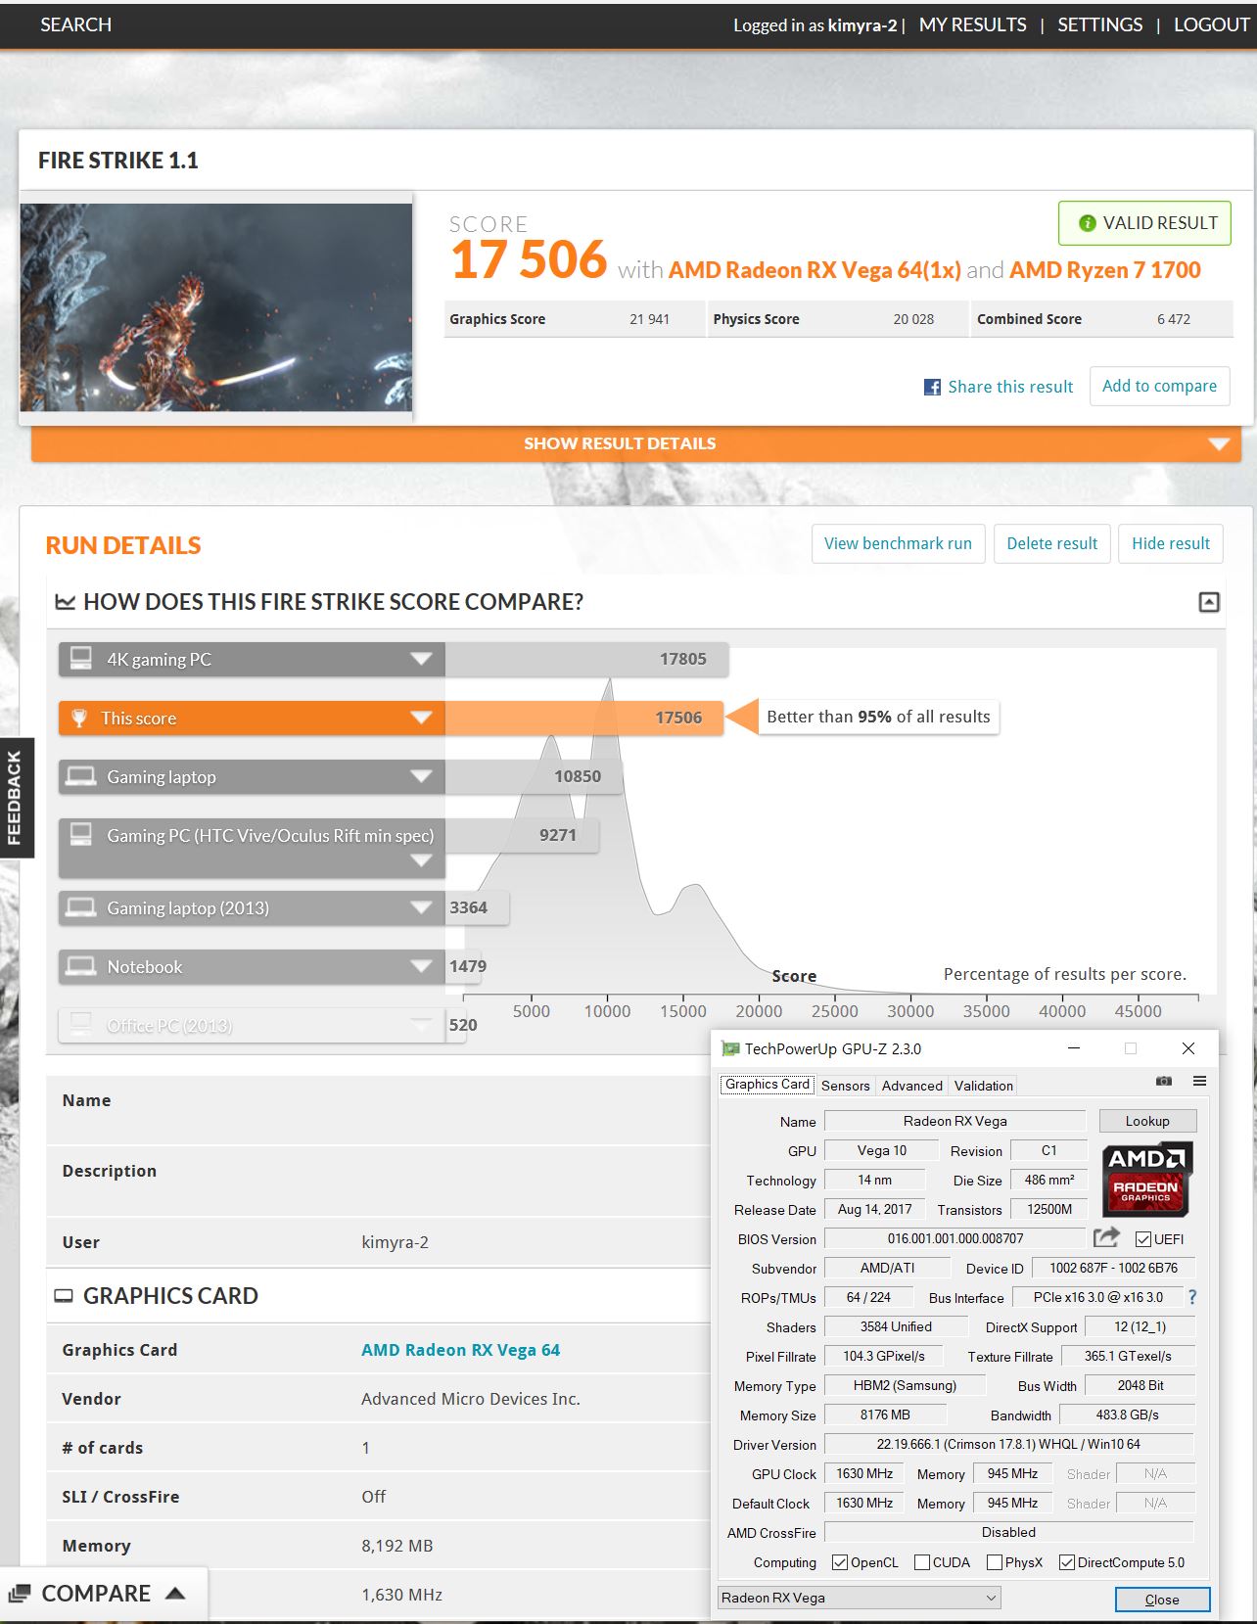Open My Results in top navigation
The image size is (1257, 1624).
pyautogui.click(x=972, y=24)
